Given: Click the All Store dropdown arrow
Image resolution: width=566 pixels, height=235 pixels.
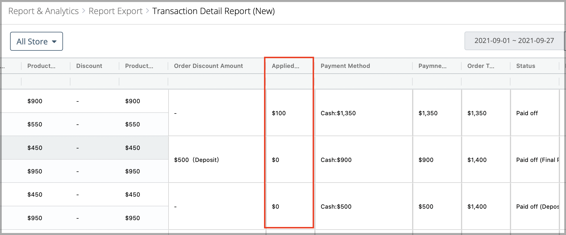Looking at the screenshot, I should 54,42.
